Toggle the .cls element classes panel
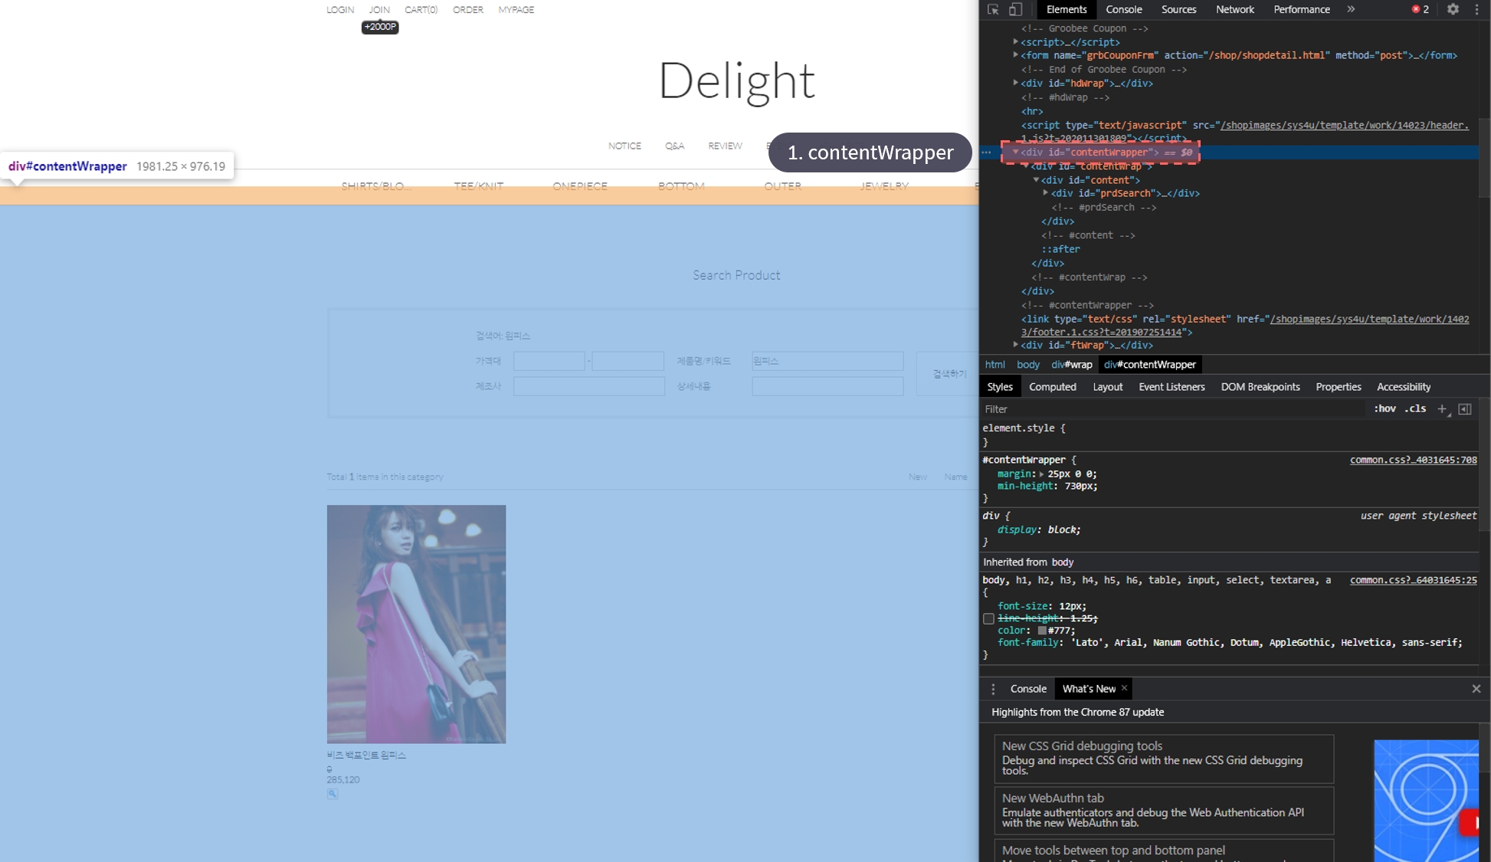 [1415, 409]
